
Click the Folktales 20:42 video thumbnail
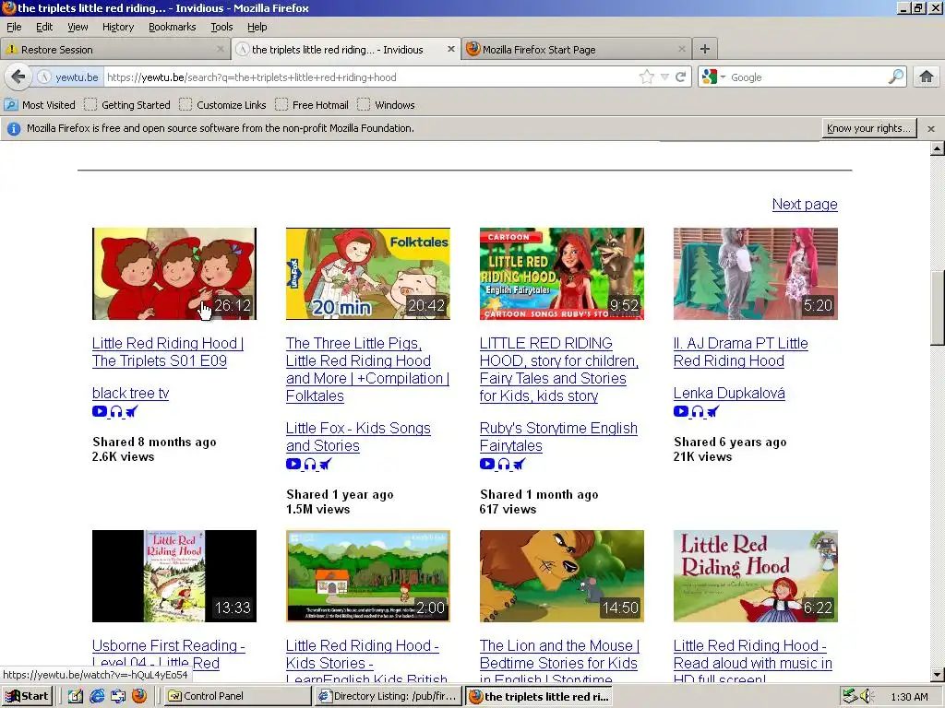pyautogui.click(x=367, y=273)
